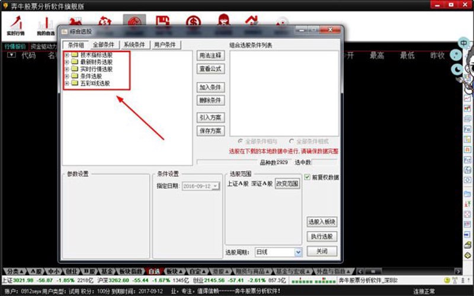Select the 行情报价 sub-tab
The width and height of the screenshot is (474, 296).
[x=15, y=47]
